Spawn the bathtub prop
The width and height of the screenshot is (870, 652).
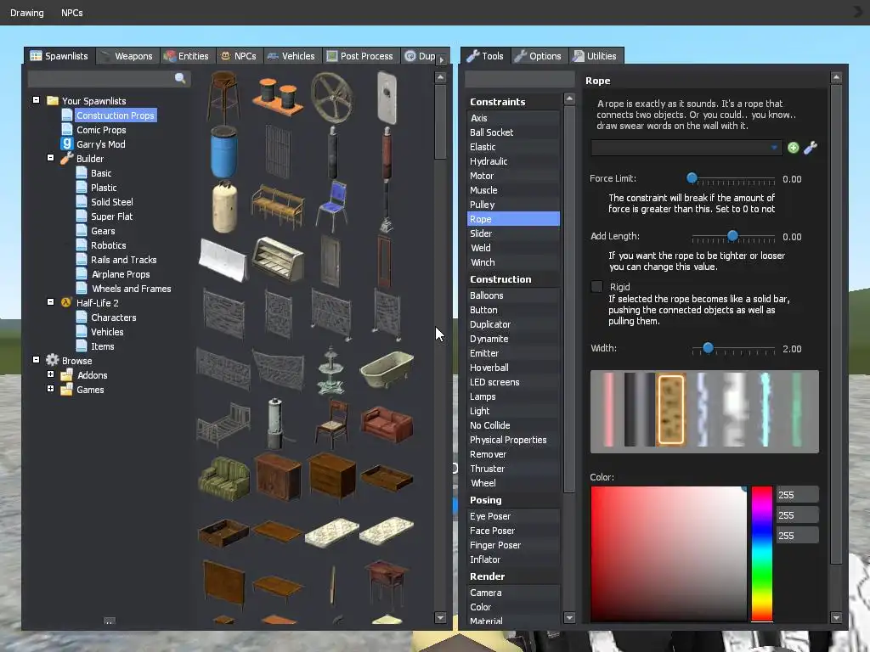387,368
